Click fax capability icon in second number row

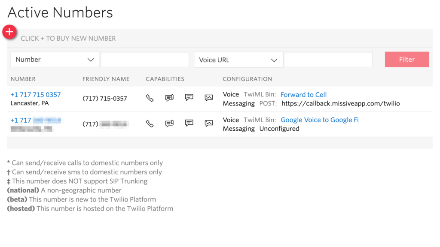169,124
